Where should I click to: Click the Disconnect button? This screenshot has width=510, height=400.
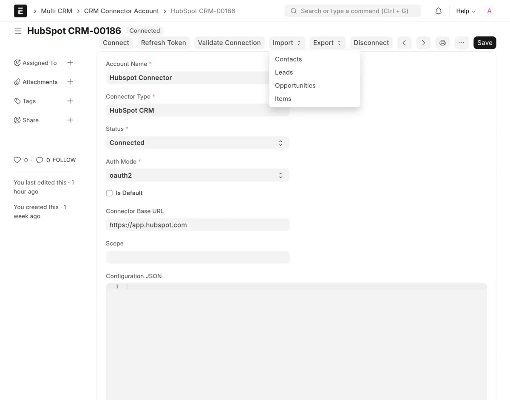pyautogui.click(x=371, y=43)
